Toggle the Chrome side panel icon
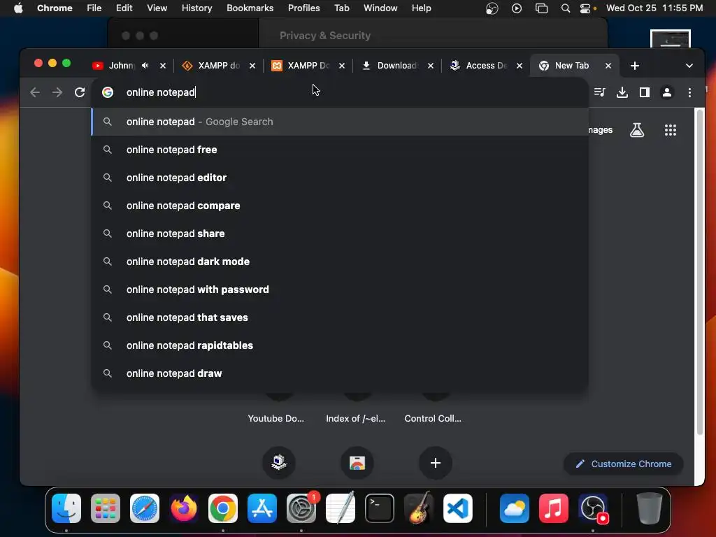This screenshot has width=716, height=537. [x=644, y=93]
